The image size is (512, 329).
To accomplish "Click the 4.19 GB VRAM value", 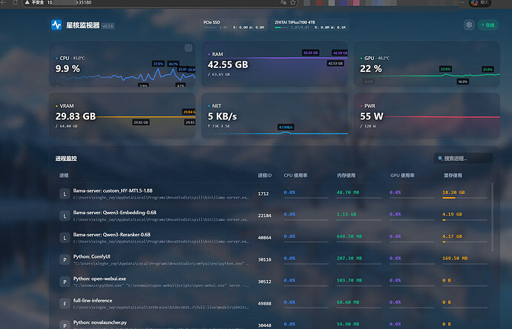I will click(x=452, y=214).
